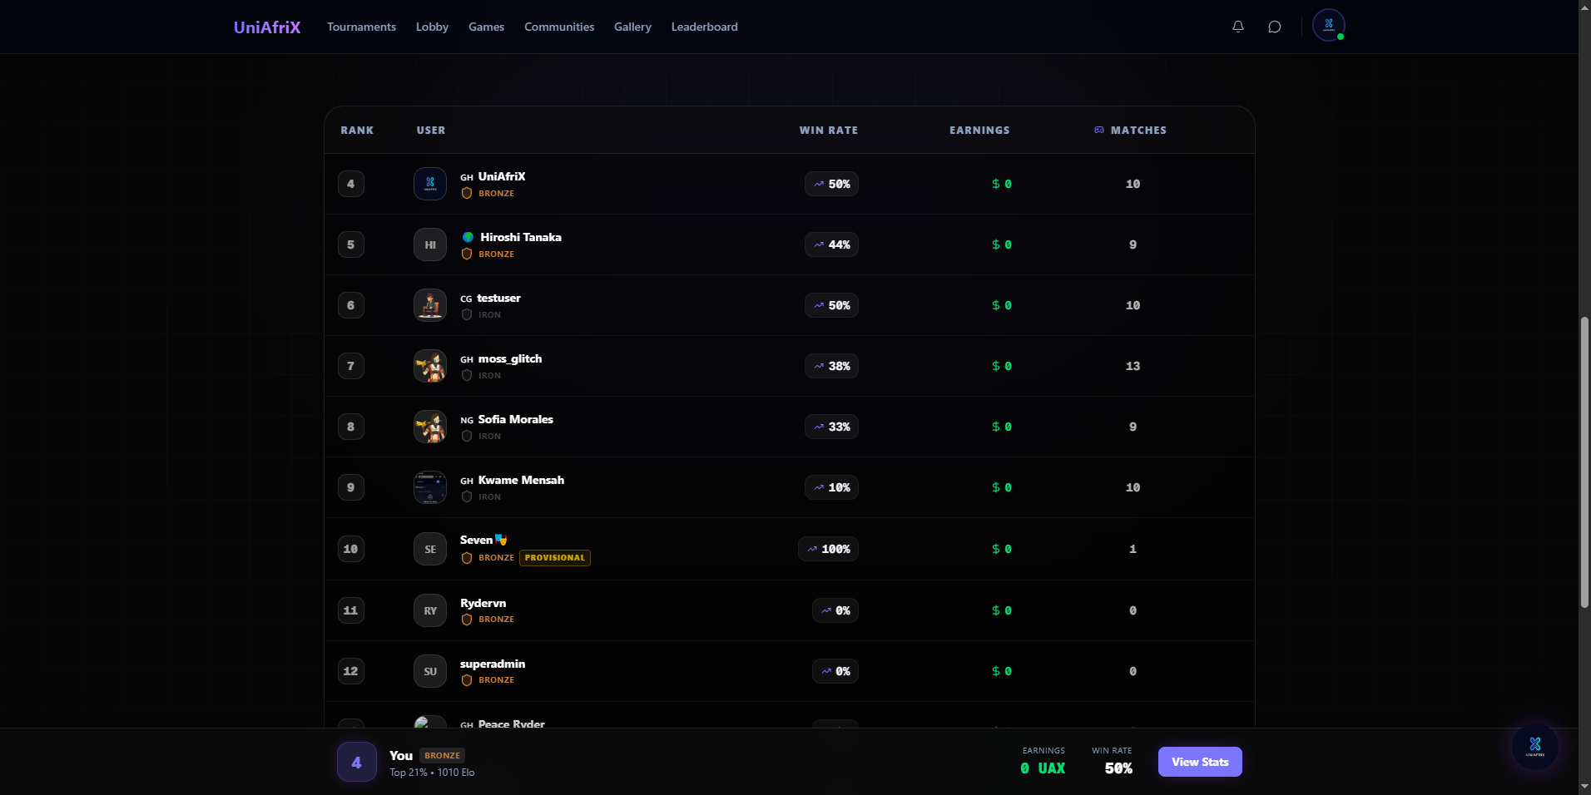Click the bronze shield icon under superadmin
This screenshot has height=795, width=1591.
coord(467,680)
